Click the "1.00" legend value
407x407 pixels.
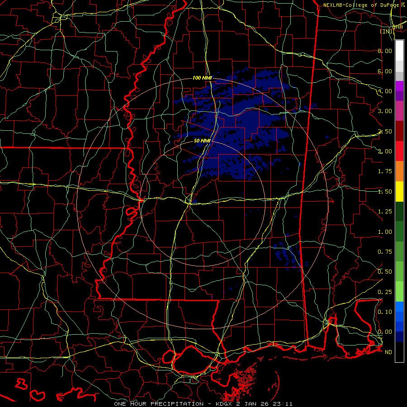(x=385, y=232)
